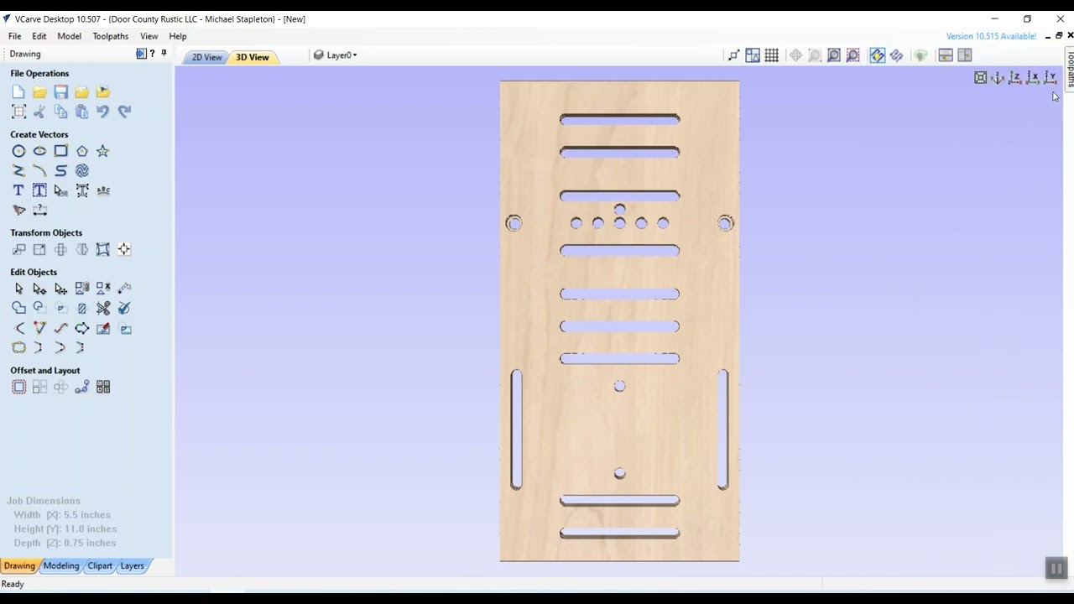Open the View menu
This screenshot has width=1074, height=604.
[149, 36]
